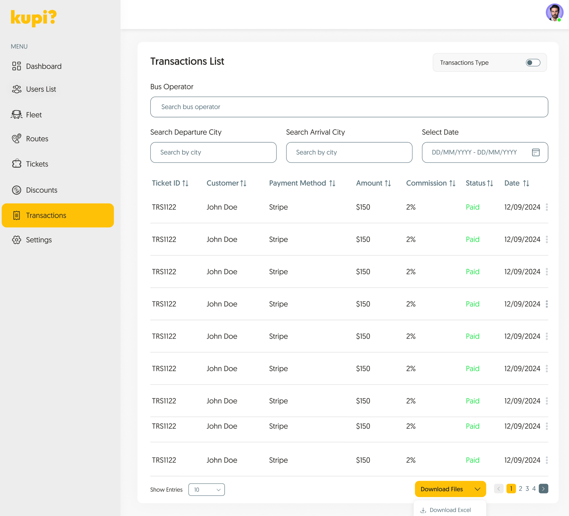Click the Discounts percent icon
Viewport: 569px width, 516px height.
(17, 190)
